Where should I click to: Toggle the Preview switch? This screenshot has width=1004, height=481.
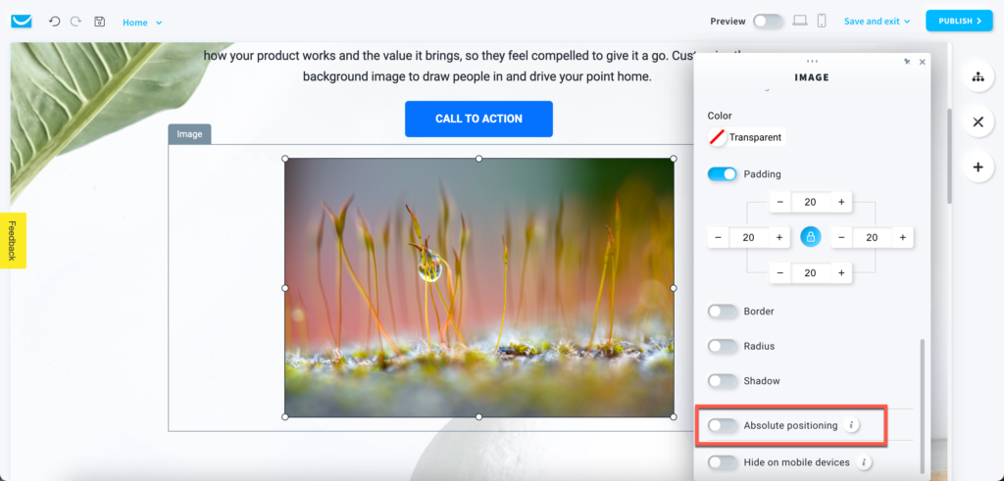click(768, 22)
